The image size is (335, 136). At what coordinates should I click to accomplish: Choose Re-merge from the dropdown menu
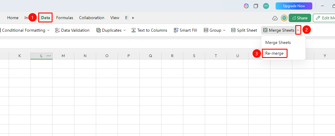pos(274,54)
